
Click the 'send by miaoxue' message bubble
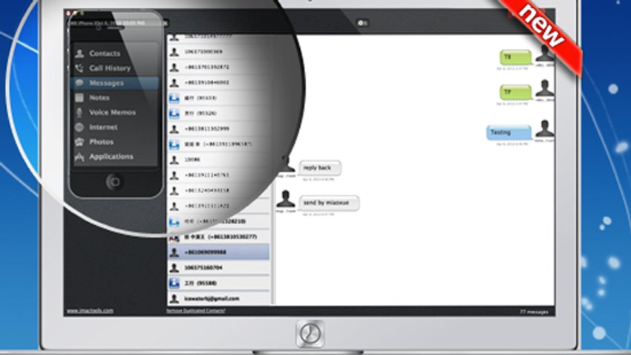pos(329,203)
